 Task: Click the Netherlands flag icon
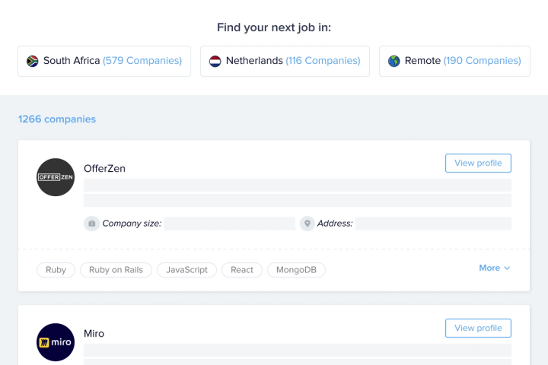coord(215,61)
